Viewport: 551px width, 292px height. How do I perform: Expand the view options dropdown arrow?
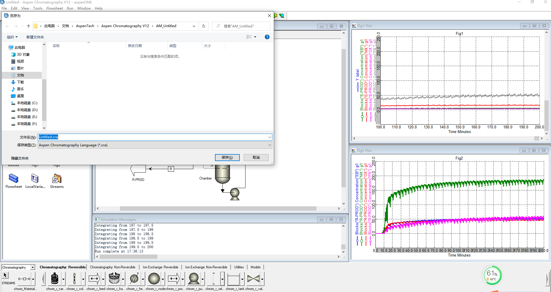(255, 37)
